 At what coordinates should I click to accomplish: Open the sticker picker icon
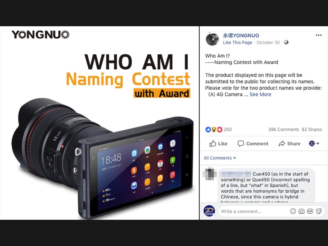click(x=319, y=211)
